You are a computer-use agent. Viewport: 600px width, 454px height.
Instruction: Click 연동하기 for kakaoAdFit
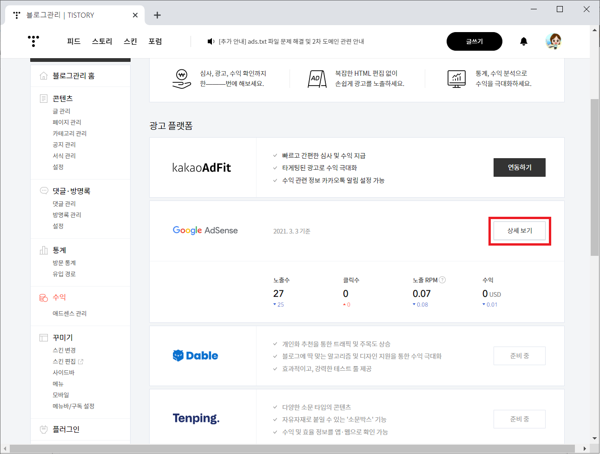pyautogui.click(x=520, y=167)
